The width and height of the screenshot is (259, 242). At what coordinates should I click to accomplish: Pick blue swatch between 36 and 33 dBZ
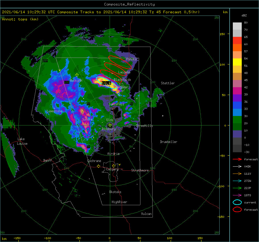[237, 105]
